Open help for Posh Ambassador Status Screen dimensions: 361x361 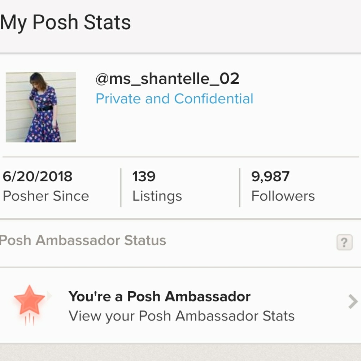coord(344,243)
